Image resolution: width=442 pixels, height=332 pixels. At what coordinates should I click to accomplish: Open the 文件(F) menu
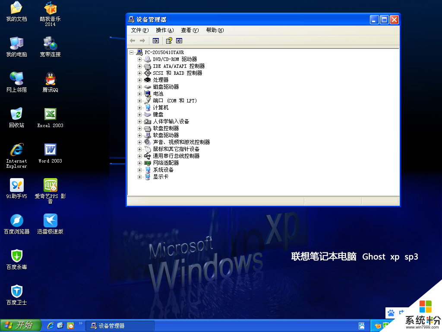(x=139, y=30)
